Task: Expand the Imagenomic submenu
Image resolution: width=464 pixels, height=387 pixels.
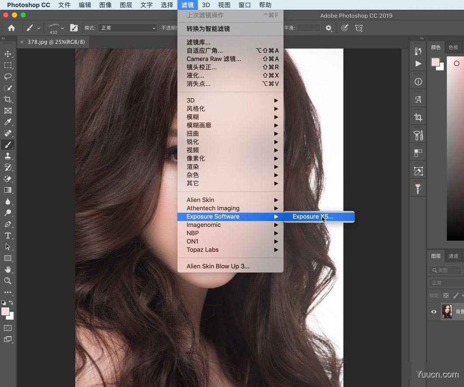Action: (x=230, y=225)
